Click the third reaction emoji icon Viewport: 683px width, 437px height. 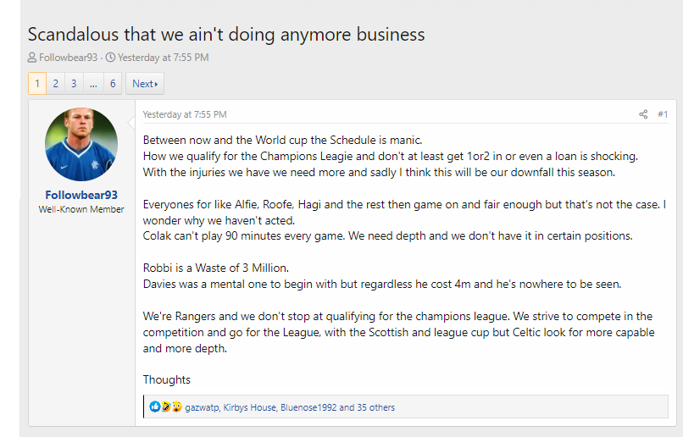(x=176, y=407)
